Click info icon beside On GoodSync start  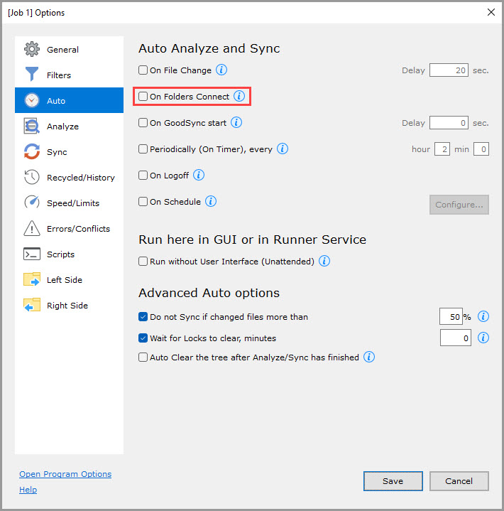[x=236, y=122]
